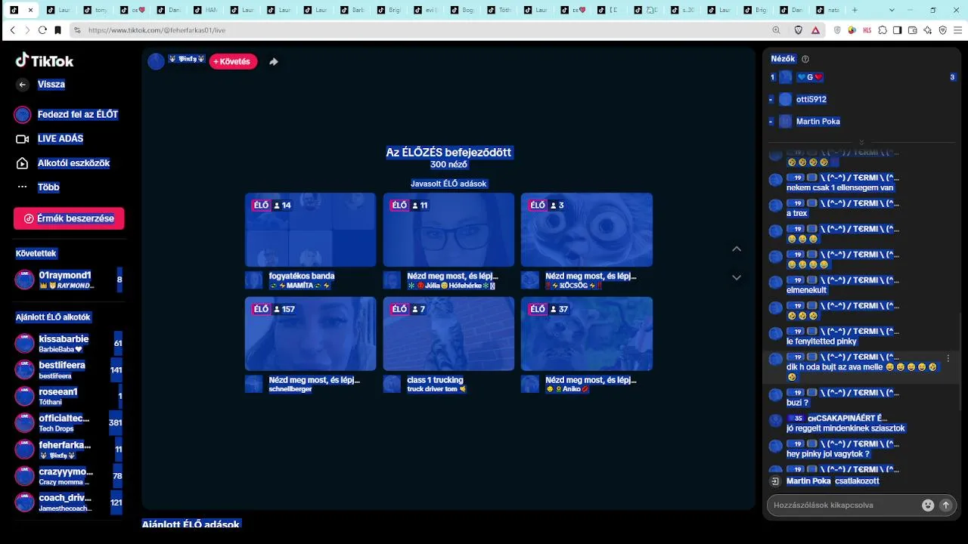The width and height of the screenshot is (968, 544).
Task: Click host name 'schnellberger'
Action: (x=290, y=389)
